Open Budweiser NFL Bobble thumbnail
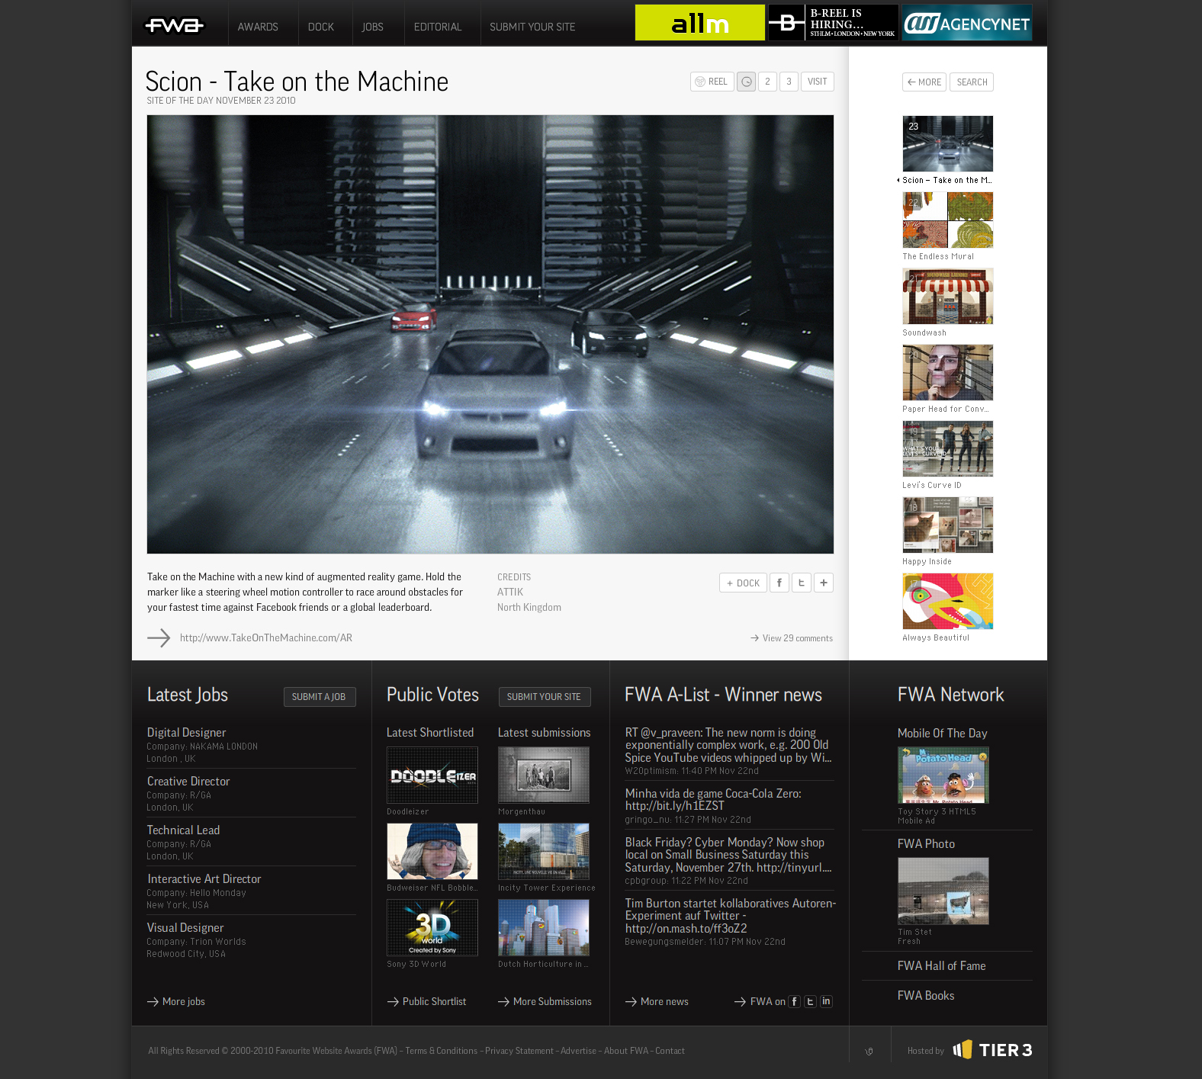 432,851
